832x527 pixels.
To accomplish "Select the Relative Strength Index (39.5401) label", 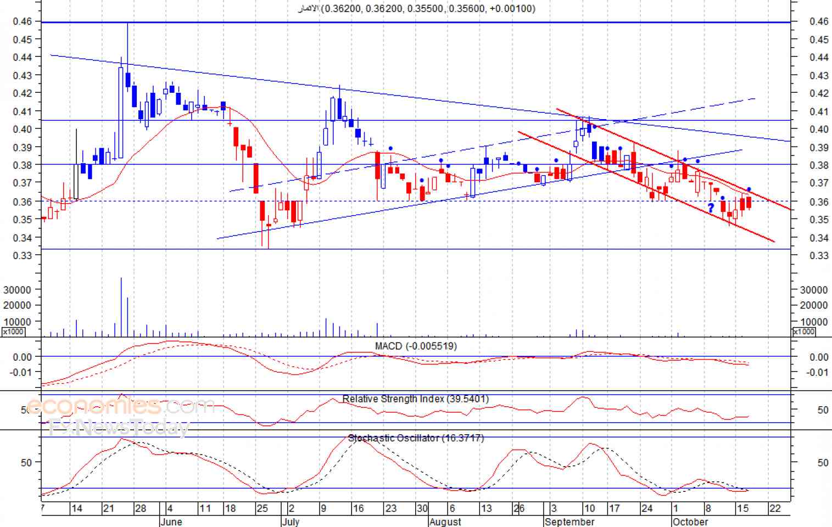I will point(415,399).
